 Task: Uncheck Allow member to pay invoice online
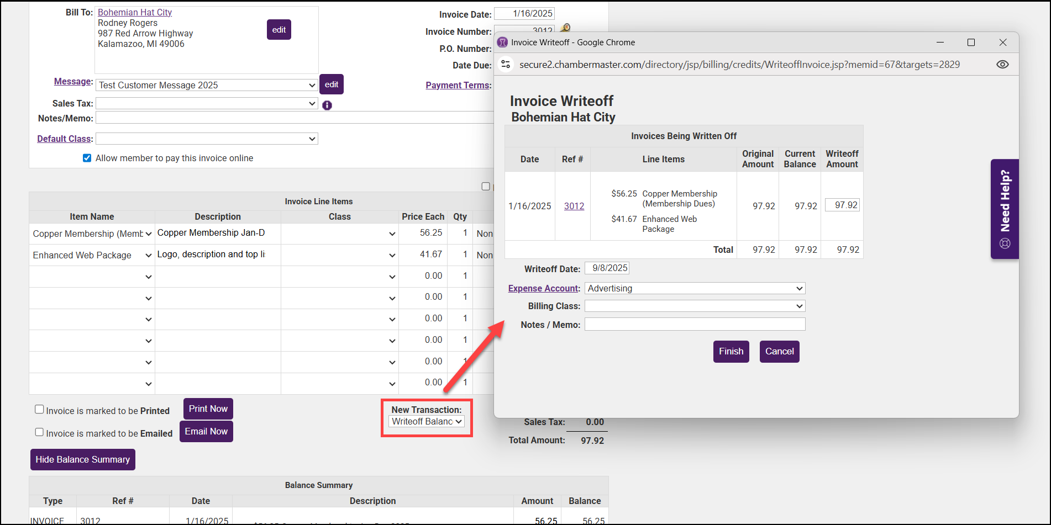click(x=87, y=158)
